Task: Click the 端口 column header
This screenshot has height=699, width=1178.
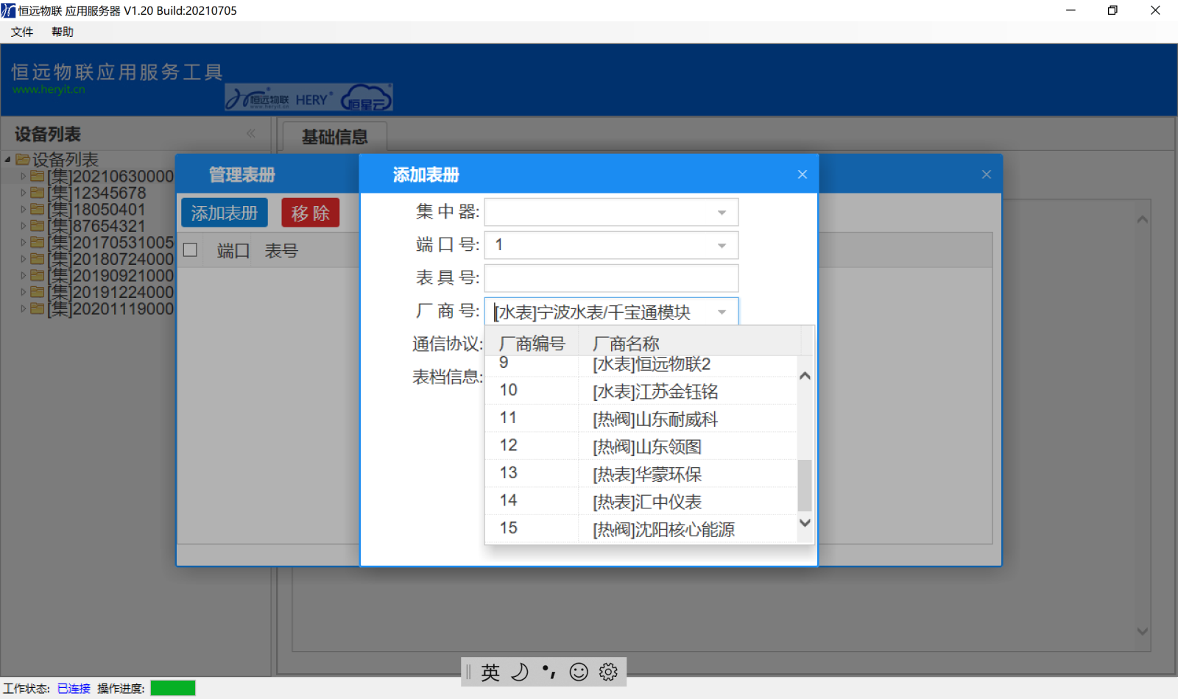Action: 233,251
